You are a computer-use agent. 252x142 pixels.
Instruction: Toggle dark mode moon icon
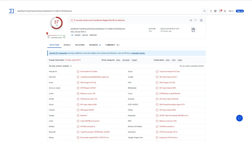pyautogui.click(x=225, y=11)
